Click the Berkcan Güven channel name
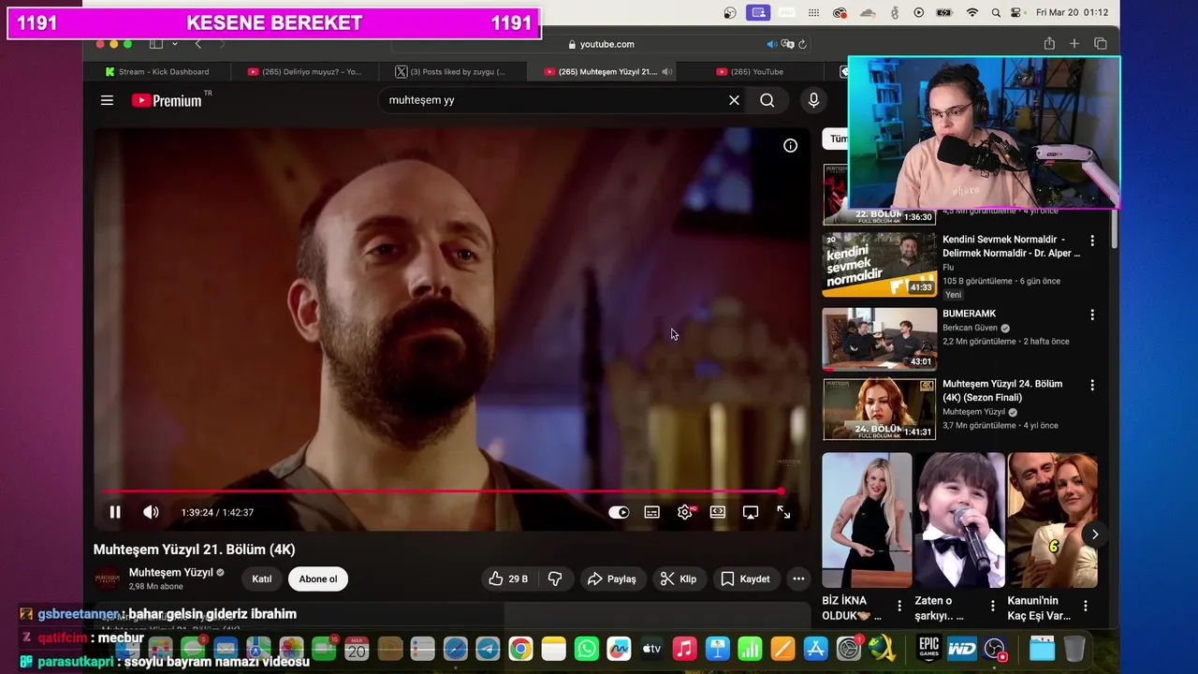The height and width of the screenshot is (674, 1198). pyautogui.click(x=969, y=329)
